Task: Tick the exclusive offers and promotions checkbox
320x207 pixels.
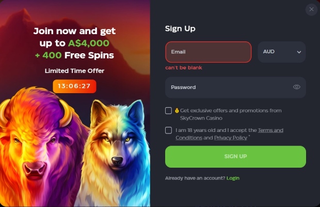Action: tap(168, 110)
